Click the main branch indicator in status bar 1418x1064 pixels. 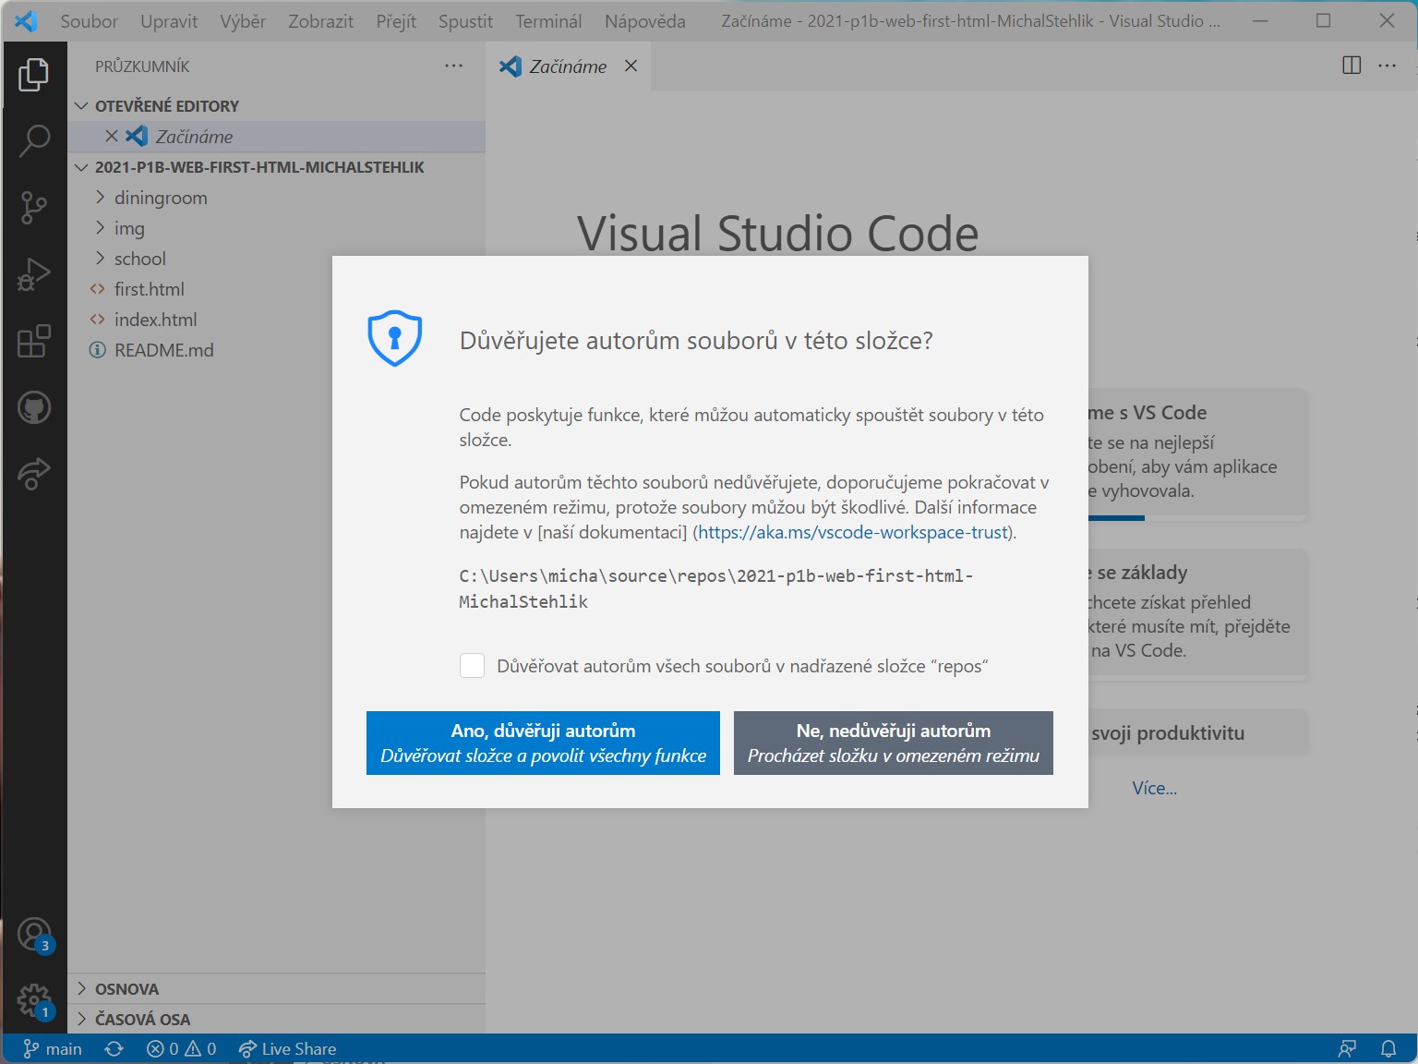tap(53, 1049)
